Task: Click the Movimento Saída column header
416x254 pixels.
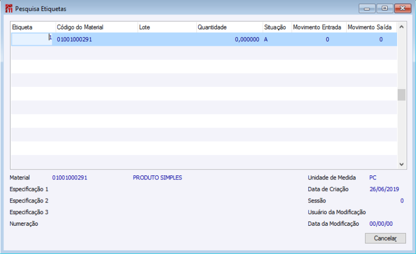Action: 372,27
